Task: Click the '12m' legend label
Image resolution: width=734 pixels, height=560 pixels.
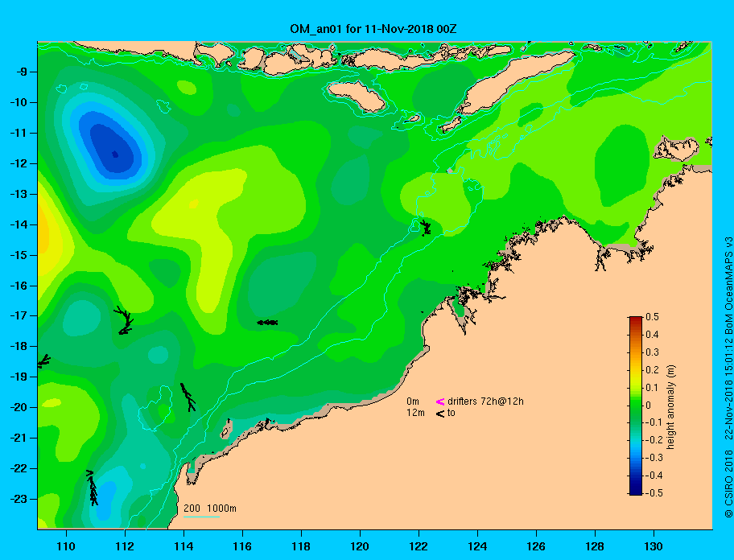Action: (x=415, y=413)
